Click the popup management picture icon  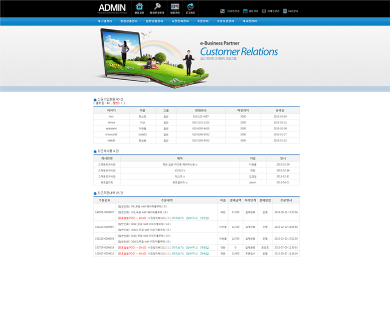(x=245, y=10)
